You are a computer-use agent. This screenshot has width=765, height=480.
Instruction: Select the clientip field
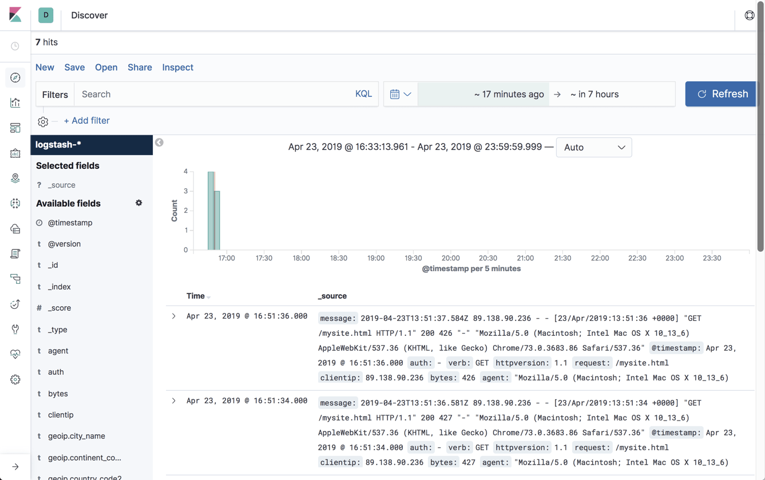pyautogui.click(x=61, y=415)
